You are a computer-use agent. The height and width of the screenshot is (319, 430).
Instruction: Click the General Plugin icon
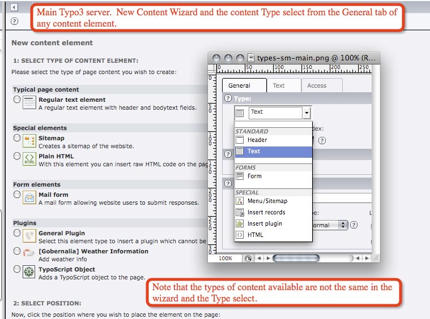(x=29, y=236)
